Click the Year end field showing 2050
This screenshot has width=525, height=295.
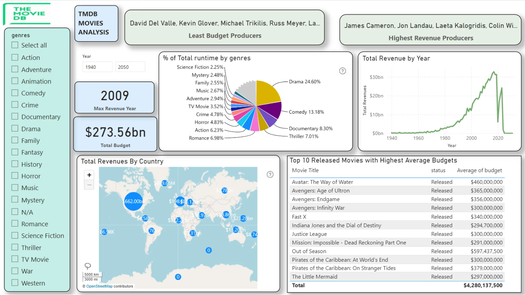point(130,67)
